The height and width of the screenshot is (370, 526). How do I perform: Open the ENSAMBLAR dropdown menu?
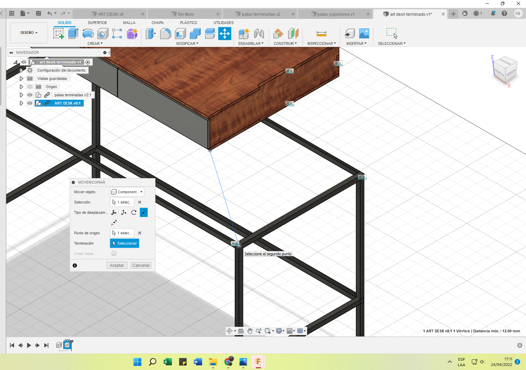[x=251, y=44]
